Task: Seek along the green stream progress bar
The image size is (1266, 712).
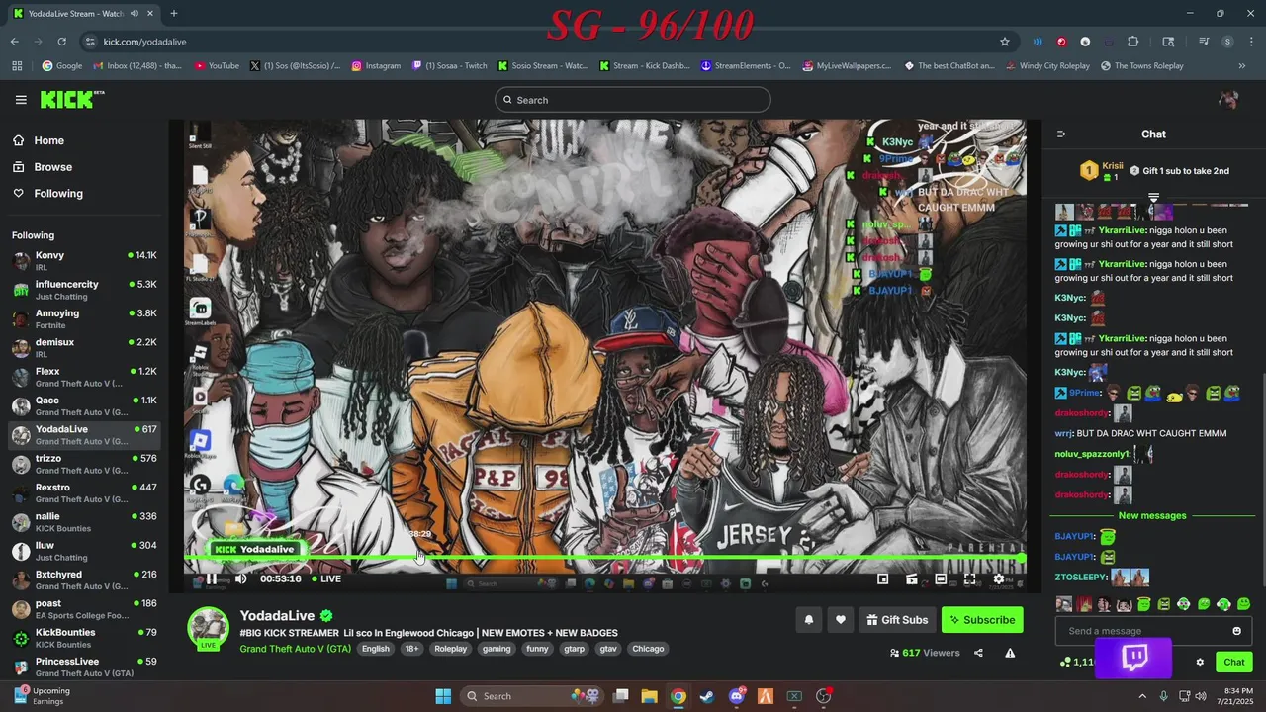Action: pyautogui.click(x=605, y=560)
